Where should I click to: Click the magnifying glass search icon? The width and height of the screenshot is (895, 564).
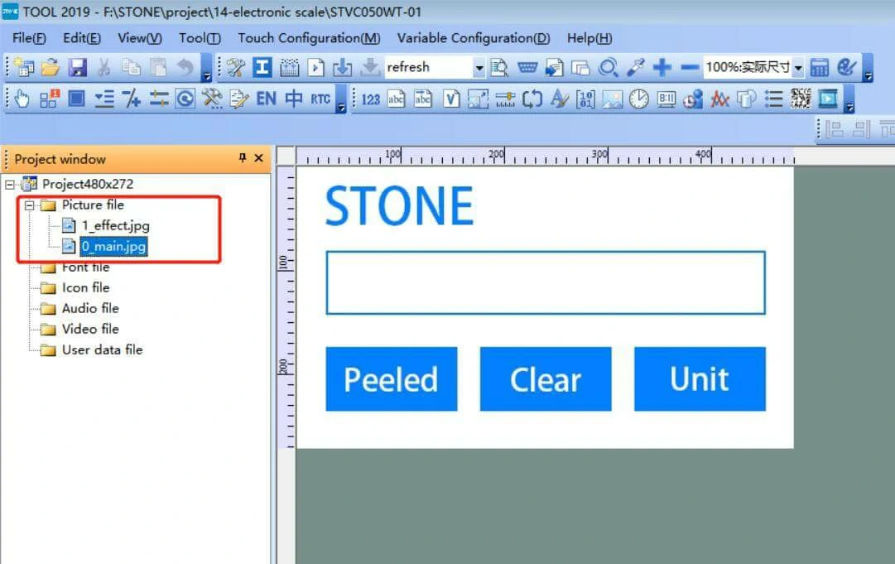609,67
